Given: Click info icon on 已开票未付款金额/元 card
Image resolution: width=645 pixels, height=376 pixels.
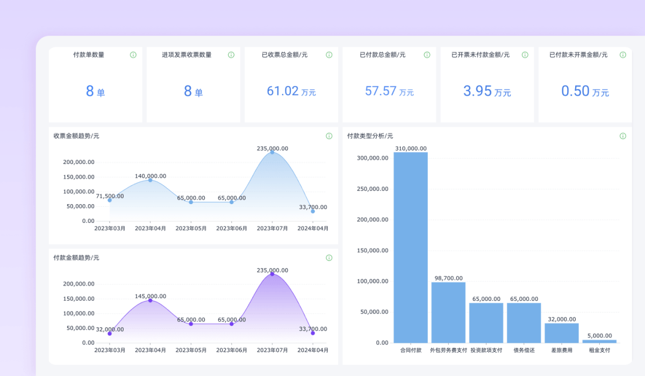Looking at the screenshot, I should click(525, 55).
